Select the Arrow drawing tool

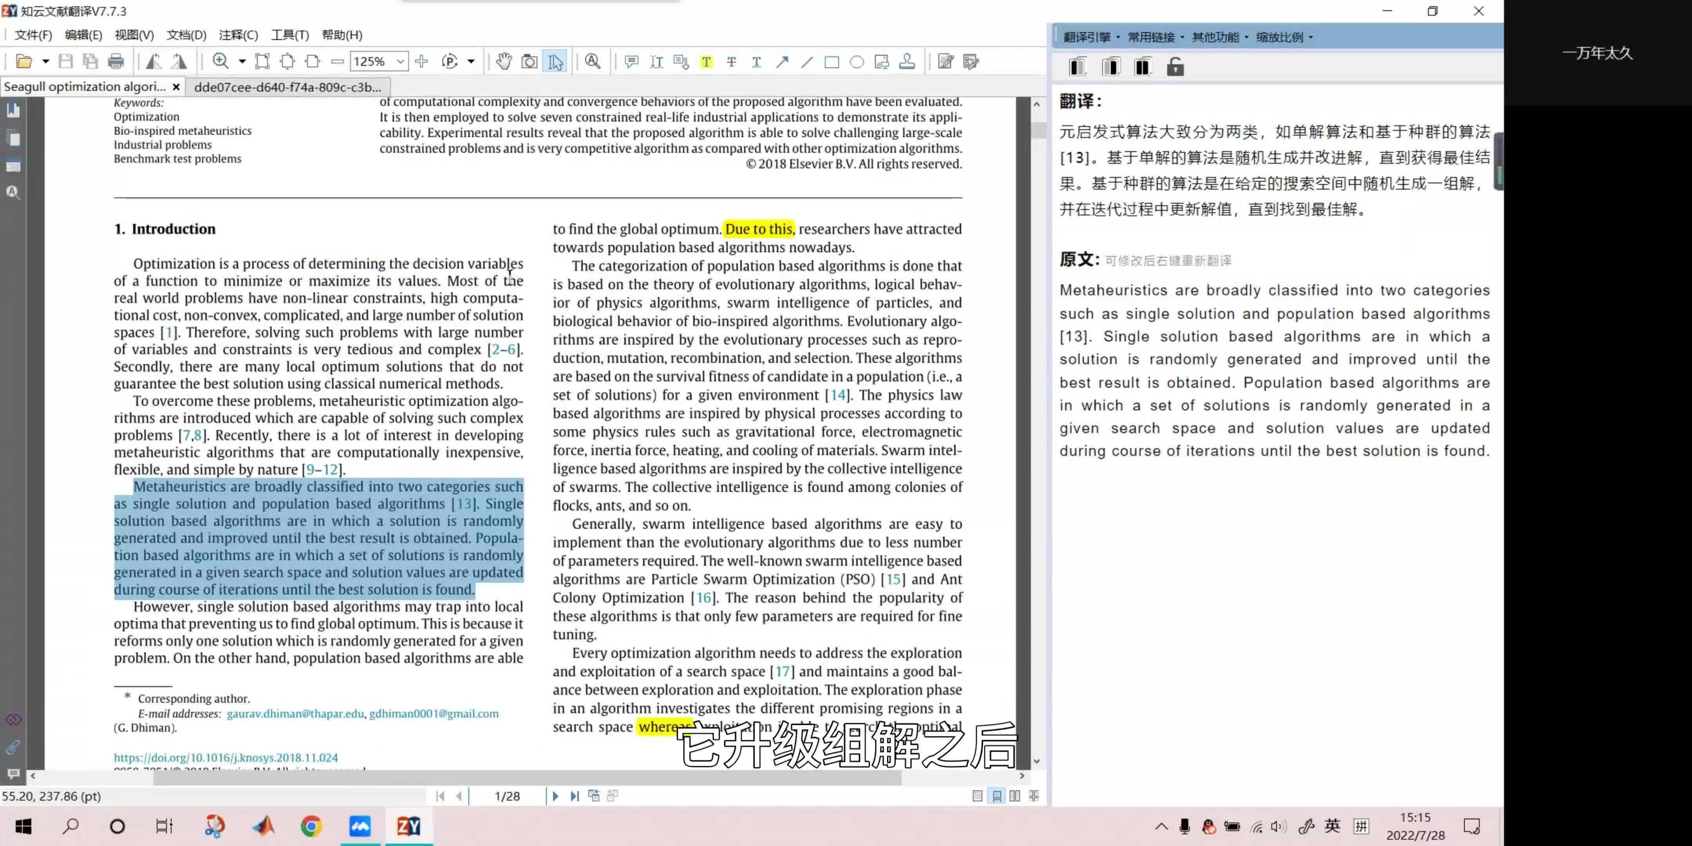pos(782,62)
